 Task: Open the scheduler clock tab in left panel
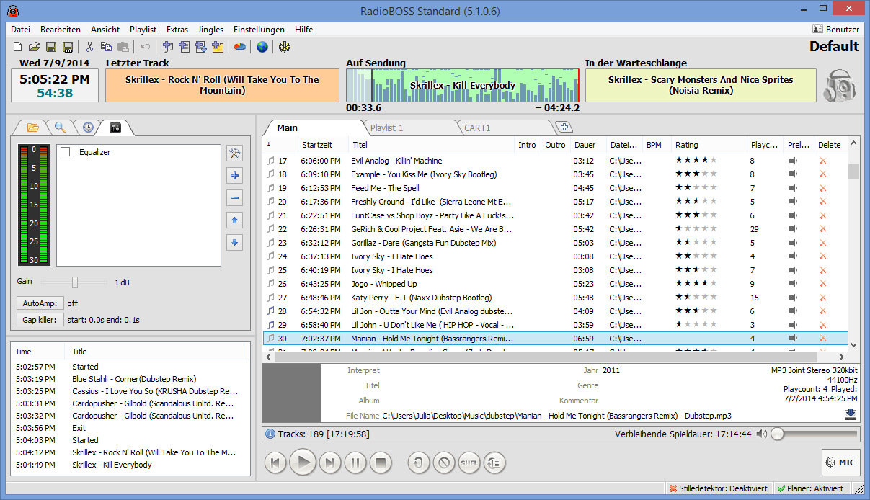87,127
